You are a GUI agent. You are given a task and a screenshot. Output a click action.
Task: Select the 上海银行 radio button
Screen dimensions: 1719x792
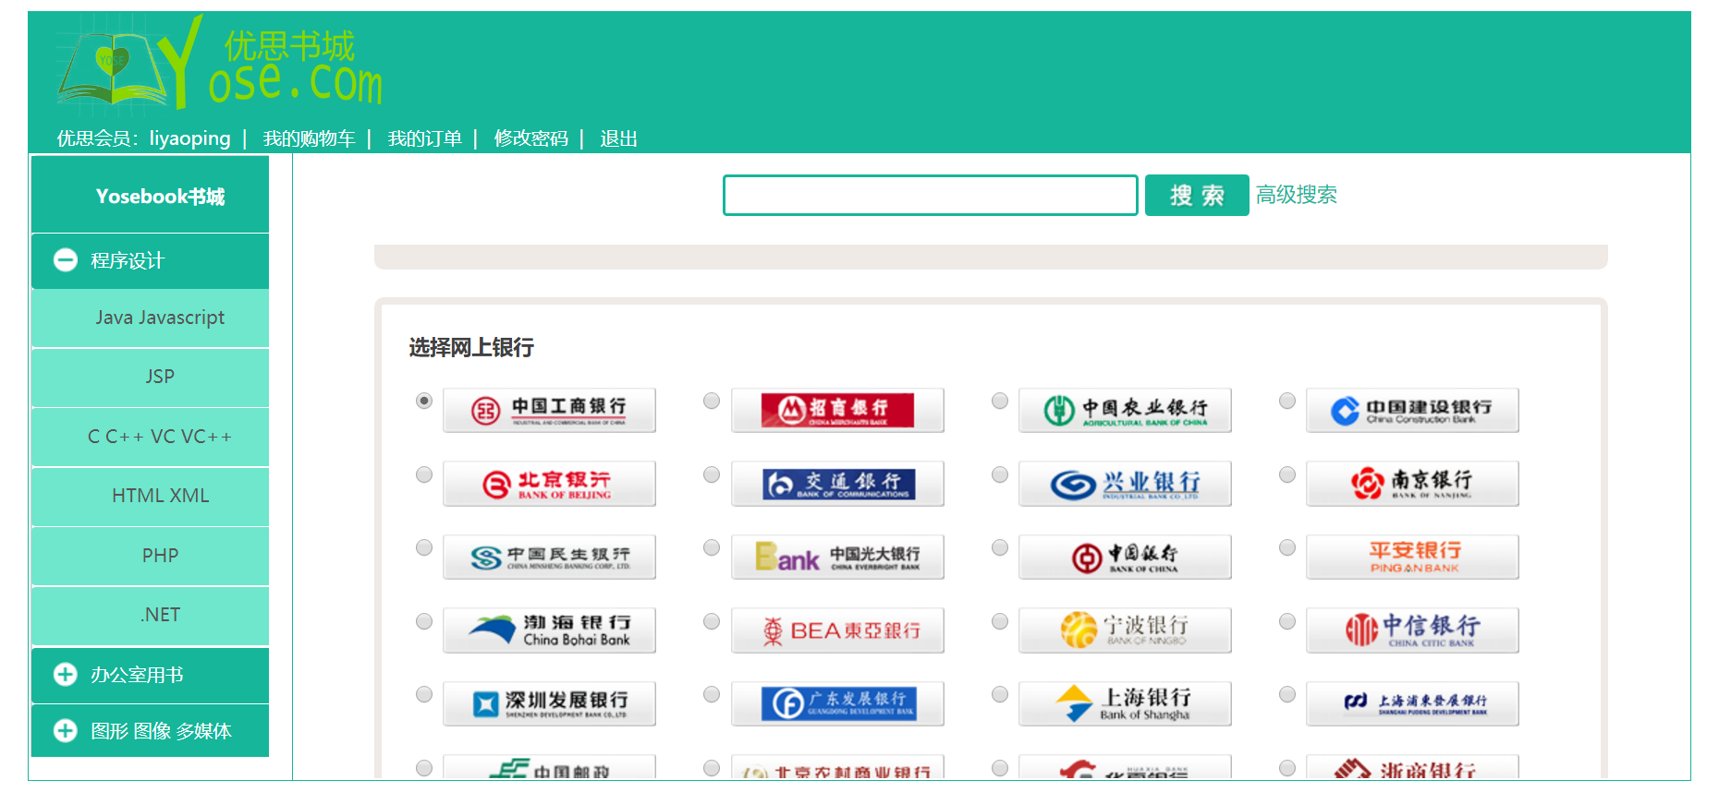tap(1000, 694)
